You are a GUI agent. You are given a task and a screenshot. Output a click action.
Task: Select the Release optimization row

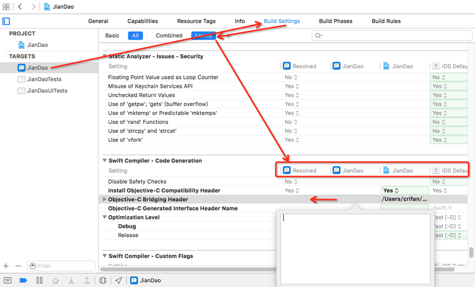[128, 235]
